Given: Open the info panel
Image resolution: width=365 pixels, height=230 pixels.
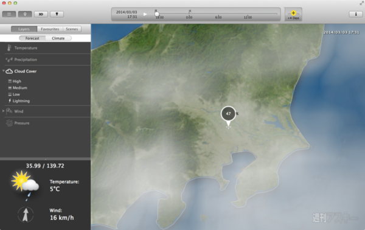Looking at the screenshot, I should (x=355, y=14).
